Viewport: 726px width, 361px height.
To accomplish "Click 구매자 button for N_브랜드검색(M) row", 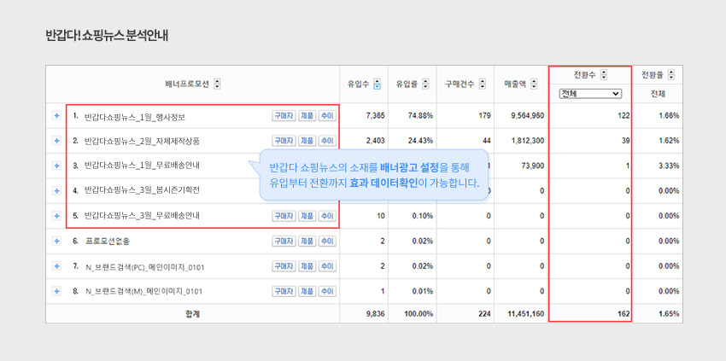I will pos(284,291).
